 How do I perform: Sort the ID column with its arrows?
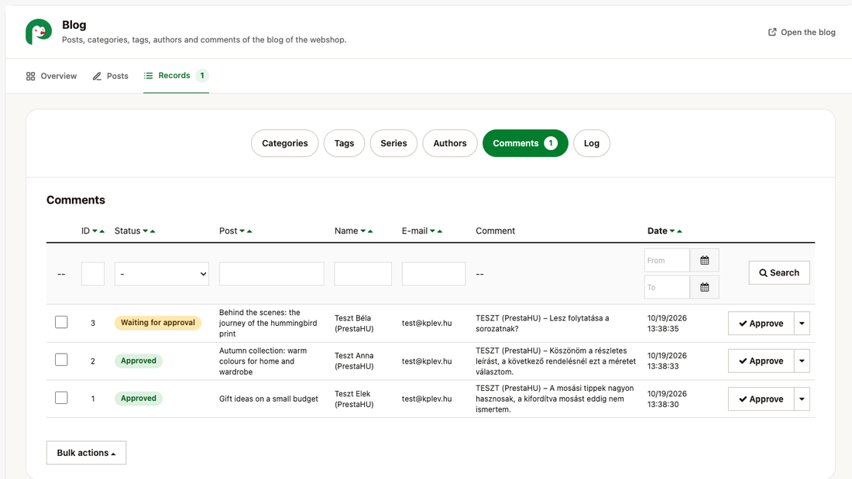tap(98, 231)
